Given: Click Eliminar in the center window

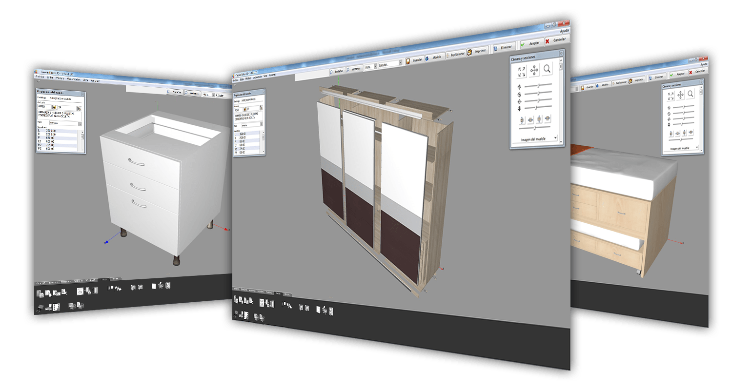Looking at the screenshot, I should tap(504, 48).
